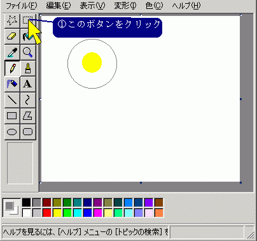The image size is (257, 241).
Task: Choose the Rounded Rectangle tool
Action: point(28,132)
